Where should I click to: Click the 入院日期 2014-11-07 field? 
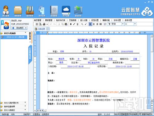pyautogui.click(x=75, y=67)
